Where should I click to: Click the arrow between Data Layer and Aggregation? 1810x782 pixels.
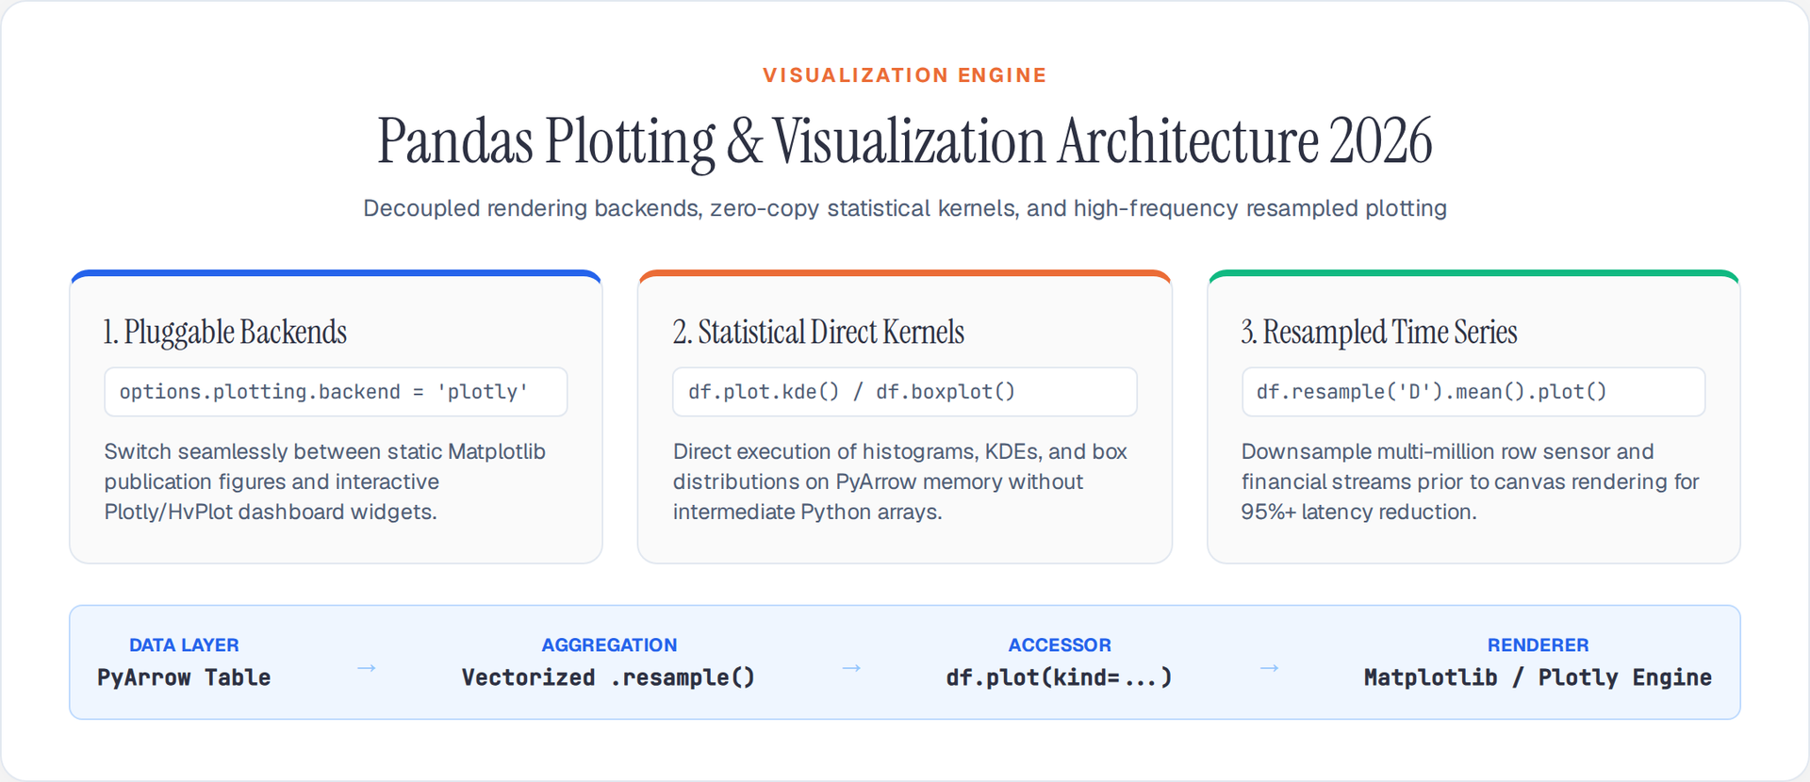(367, 668)
